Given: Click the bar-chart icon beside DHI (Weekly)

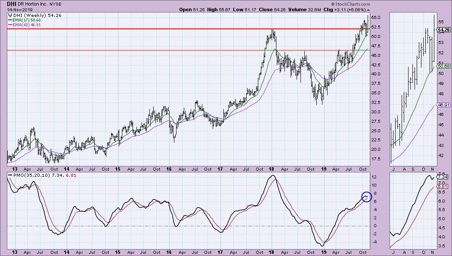Looking at the screenshot, I should [x=10, y=15].
